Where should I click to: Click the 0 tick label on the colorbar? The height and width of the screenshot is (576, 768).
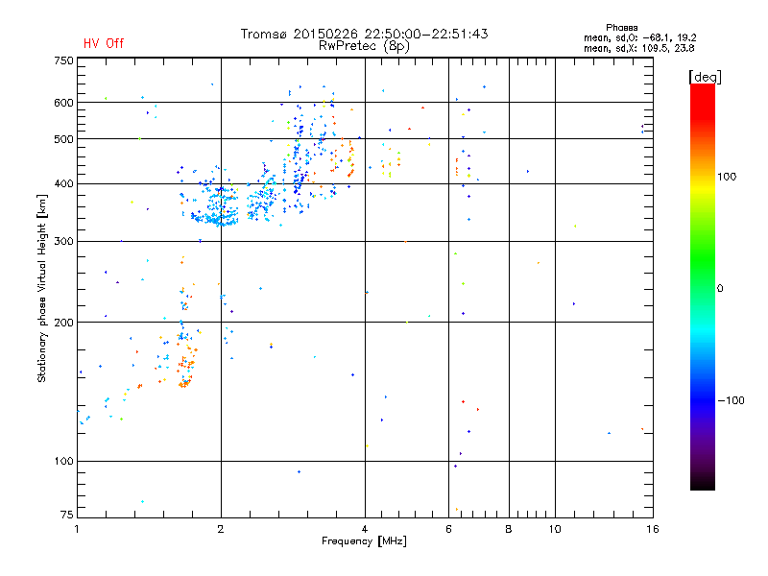(x=720, y=289)
